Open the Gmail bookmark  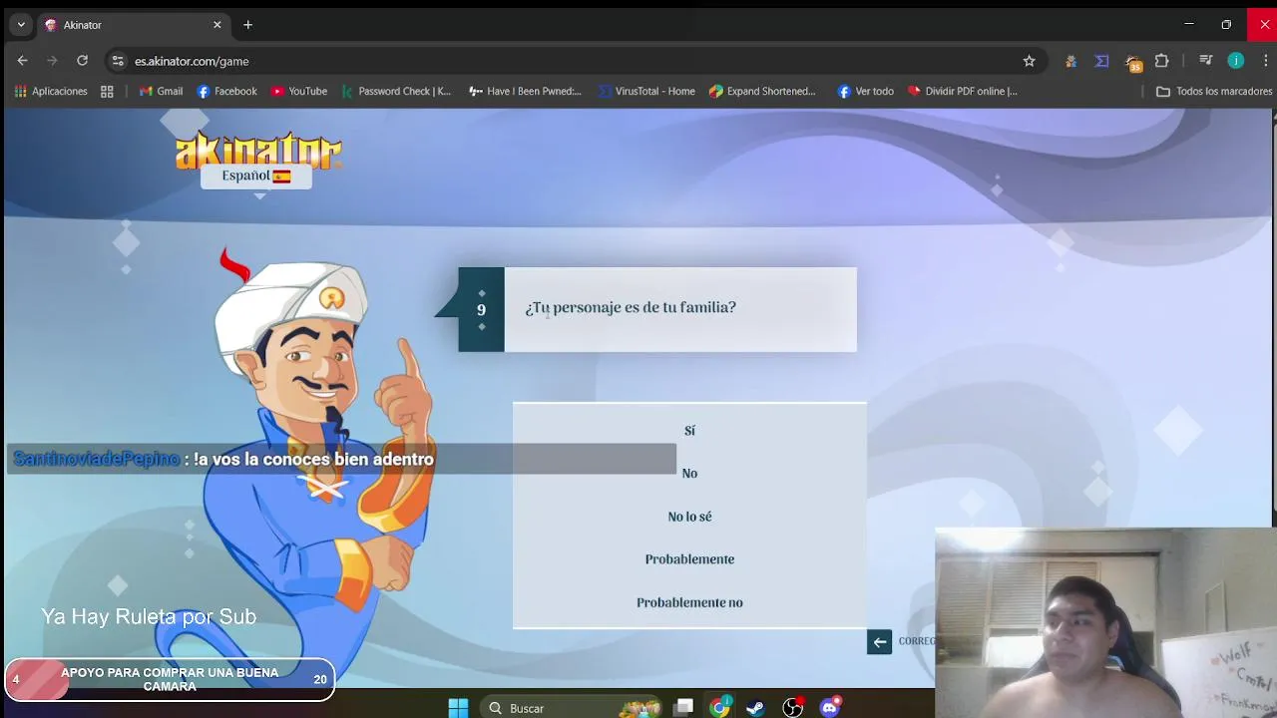pos(161,91)
